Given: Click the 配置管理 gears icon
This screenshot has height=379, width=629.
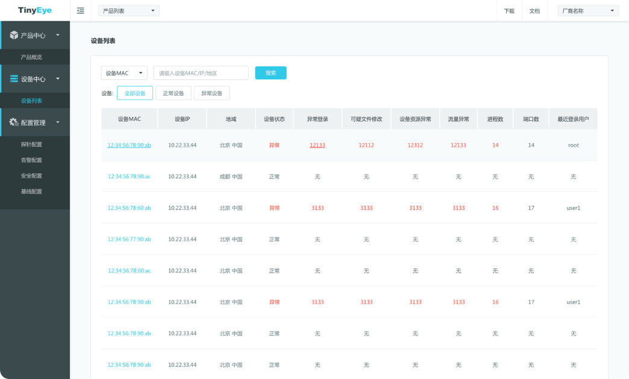Looking at the screenshot, I should coord(14,122).
